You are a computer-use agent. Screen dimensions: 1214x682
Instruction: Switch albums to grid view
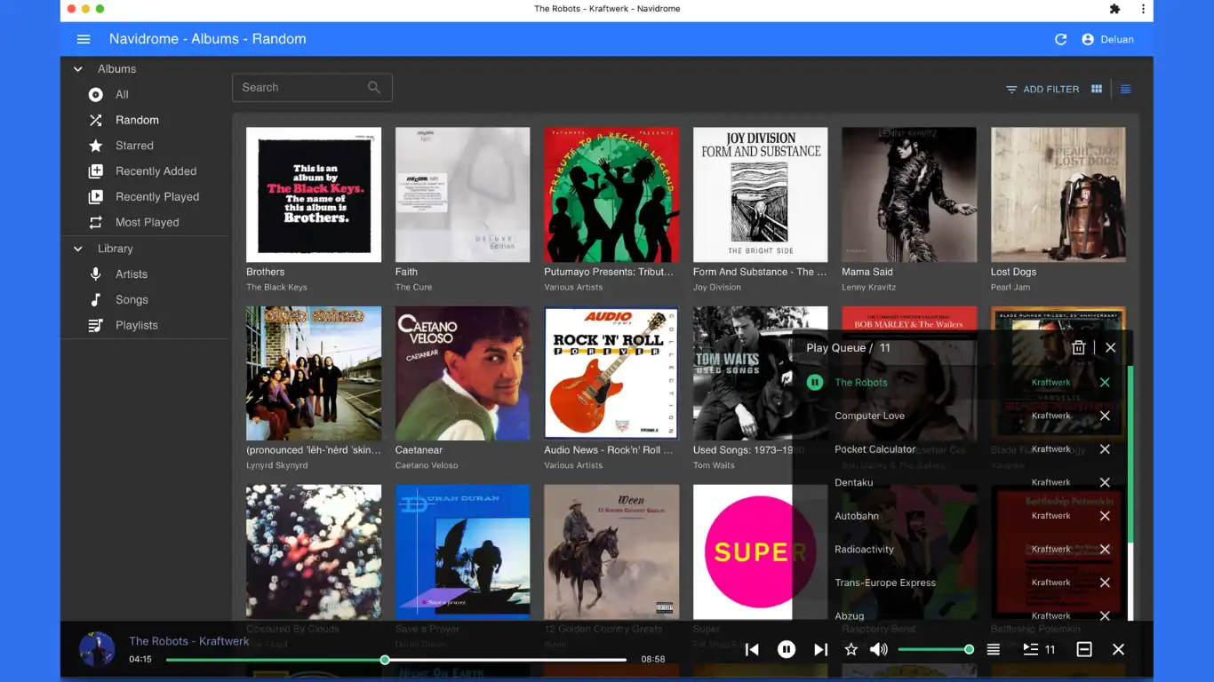click(x=1097, y=89)
